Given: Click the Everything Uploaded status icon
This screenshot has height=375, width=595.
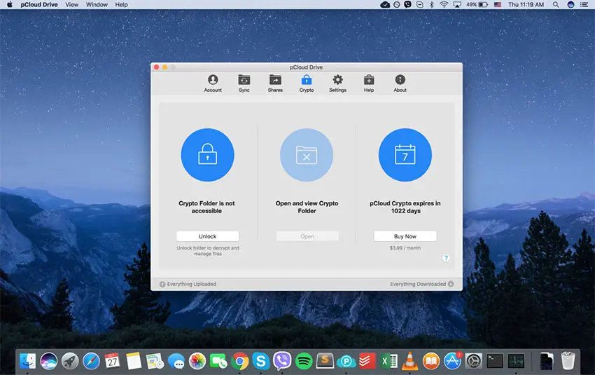Looking at the screenshot, I should (x=162, y=284).
